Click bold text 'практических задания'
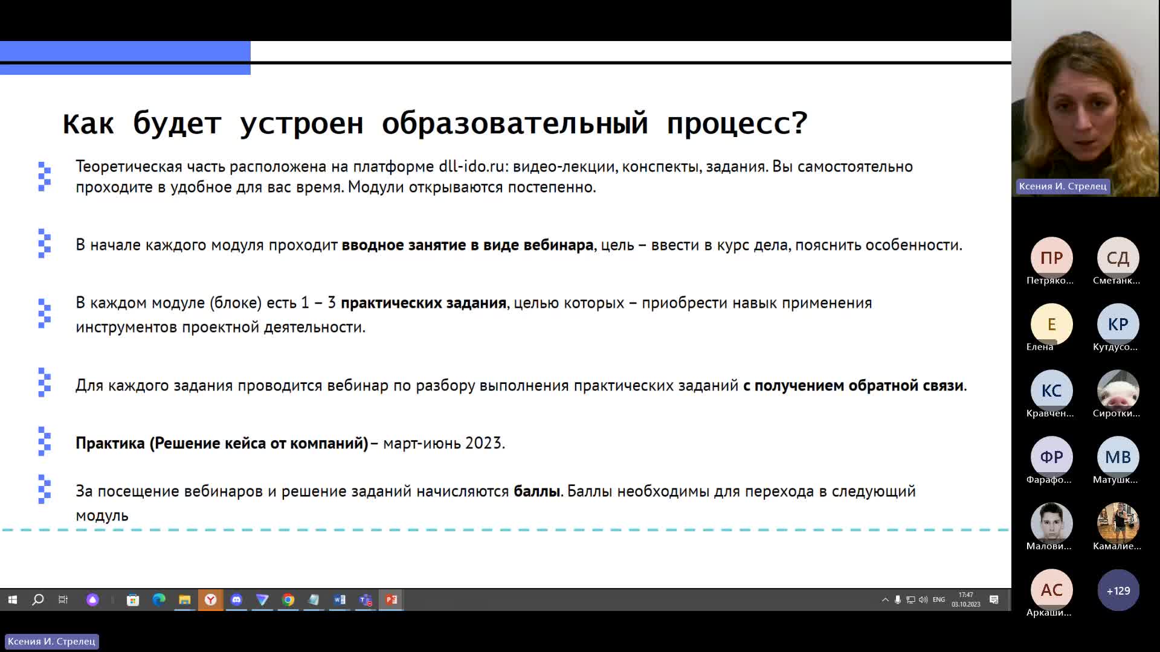The height and width of the screenshot is (652, 1160). pyautogui.click(x=424, y=303)
